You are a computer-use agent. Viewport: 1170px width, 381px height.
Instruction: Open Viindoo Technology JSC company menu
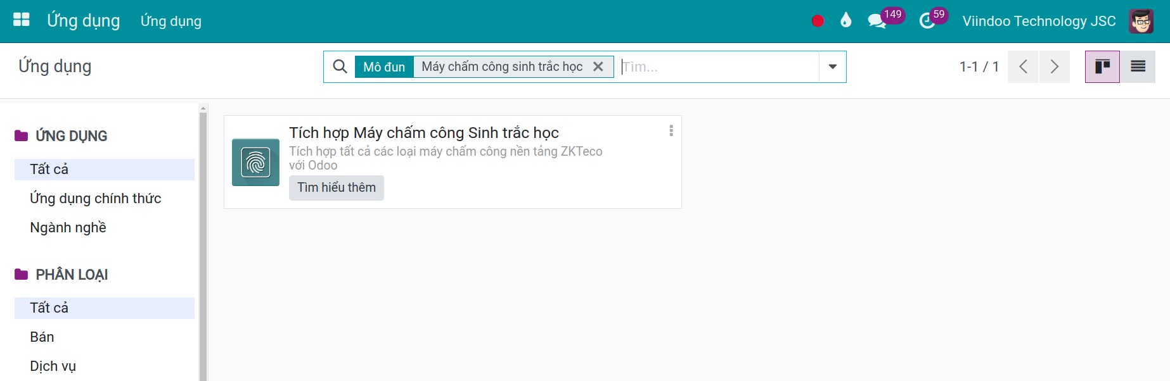1039,21
